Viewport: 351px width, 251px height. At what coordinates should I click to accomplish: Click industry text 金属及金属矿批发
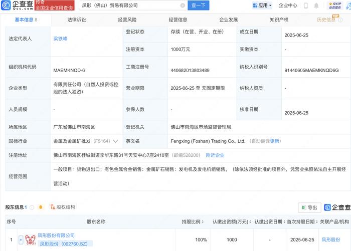[x=72, y=141]
